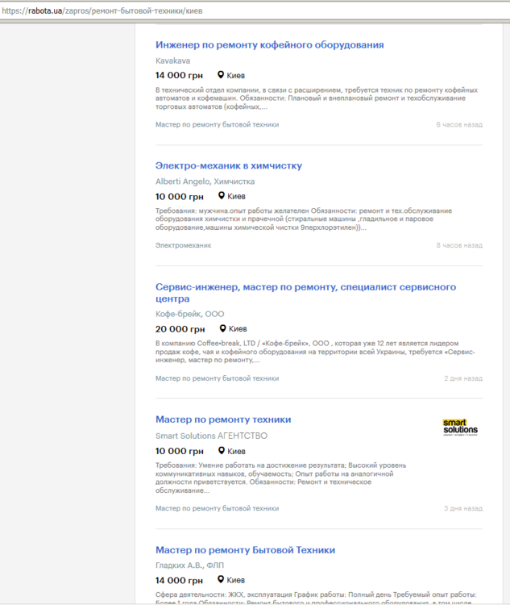Viewport: 510px width, 605px height.
Task: Click Smart Solutions vacancy description text
Action: [x=280, y=478]
